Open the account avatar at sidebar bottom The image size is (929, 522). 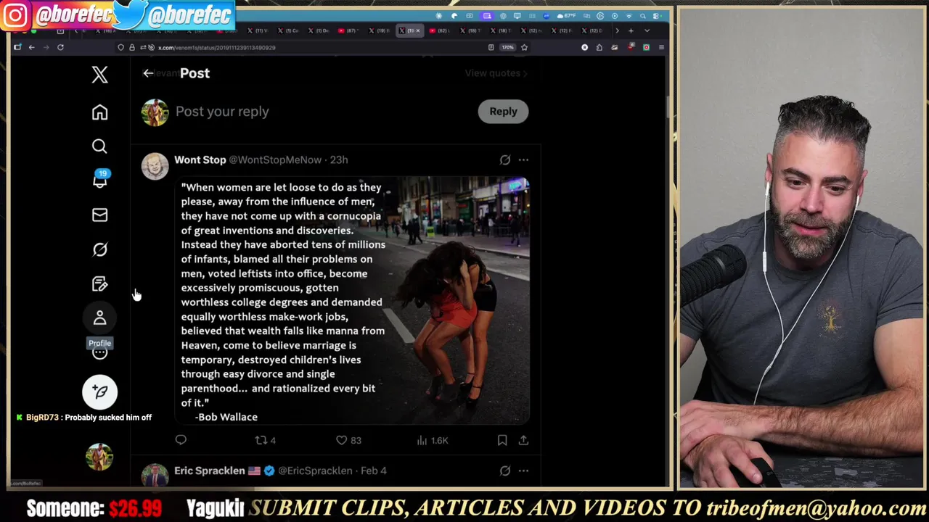(99, 457)
